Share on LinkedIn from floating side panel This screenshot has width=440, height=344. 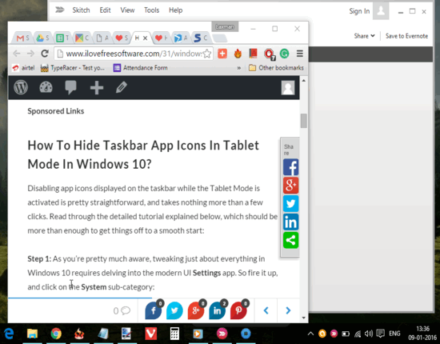tap(290, 222)
